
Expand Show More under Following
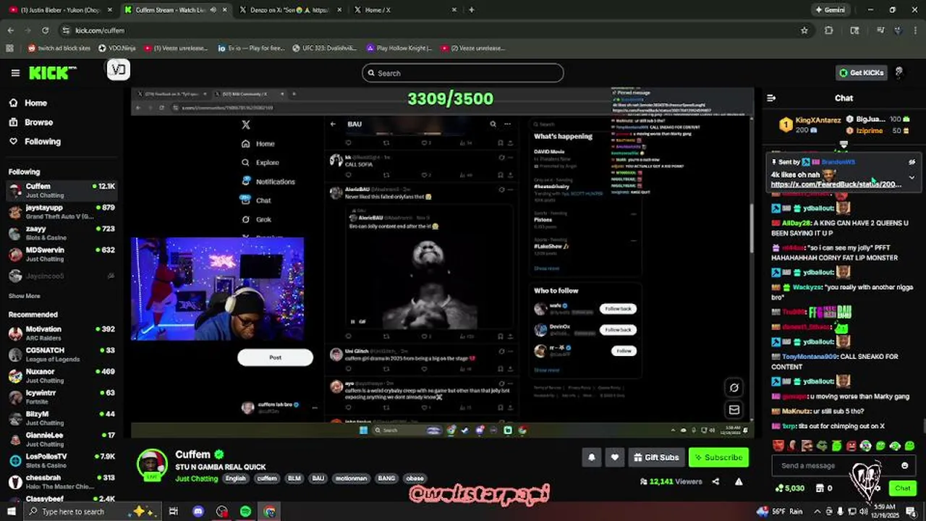(24, 296)
